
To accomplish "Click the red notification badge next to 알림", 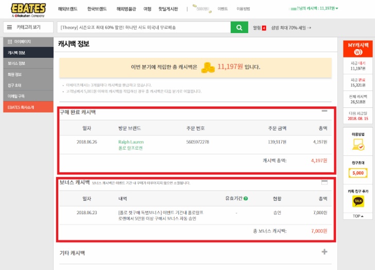I will coord(264,28).
